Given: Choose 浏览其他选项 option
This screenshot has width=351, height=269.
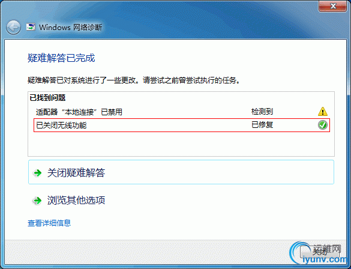Looking at the screenshot, I should click(181, 200).
